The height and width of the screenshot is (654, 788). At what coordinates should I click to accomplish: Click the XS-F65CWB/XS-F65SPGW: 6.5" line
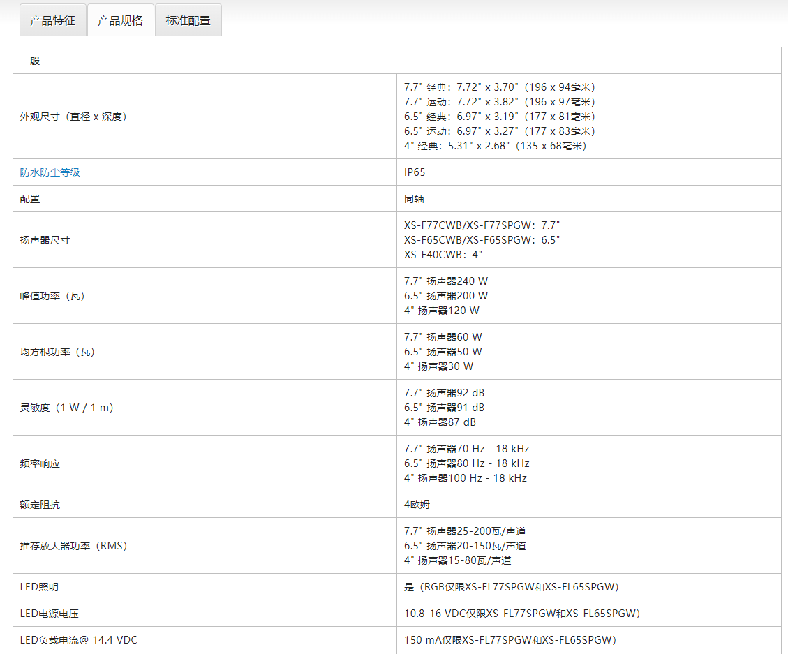[482, 240]
